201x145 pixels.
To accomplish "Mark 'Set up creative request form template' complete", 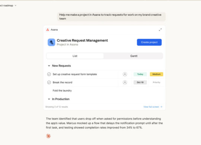I will tap(49, 74).
